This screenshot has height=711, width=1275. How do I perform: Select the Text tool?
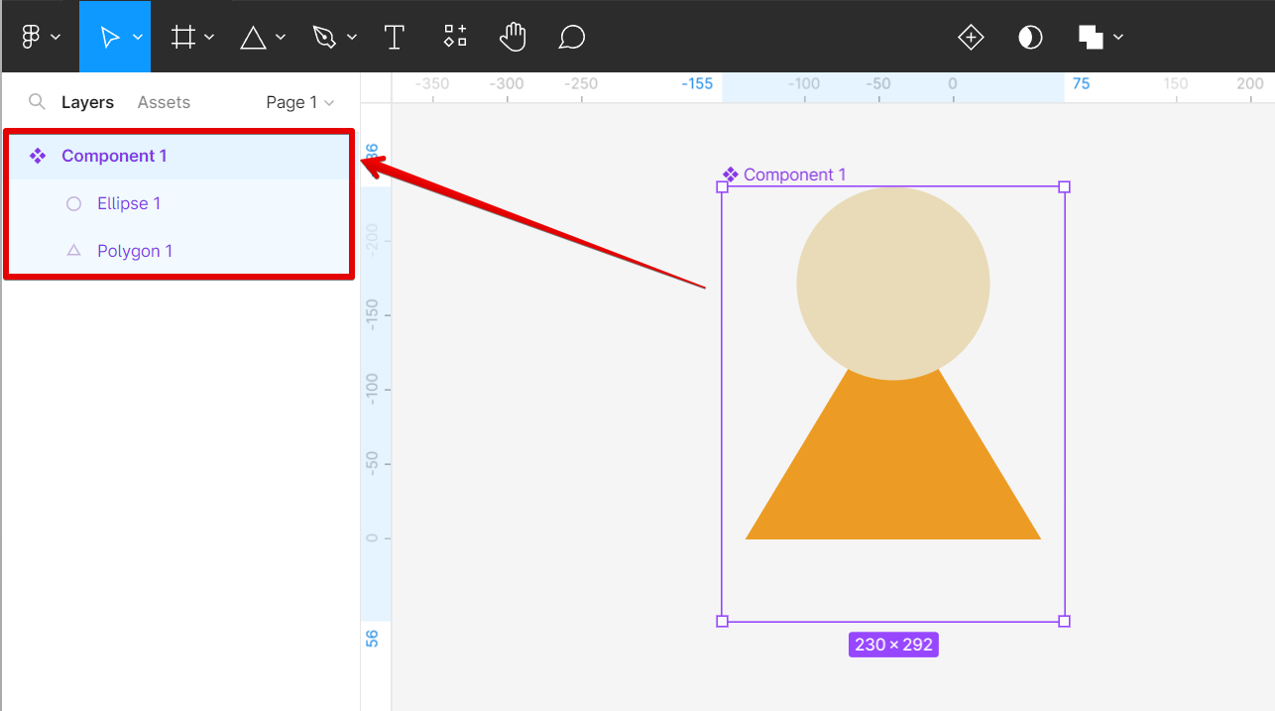395,37
